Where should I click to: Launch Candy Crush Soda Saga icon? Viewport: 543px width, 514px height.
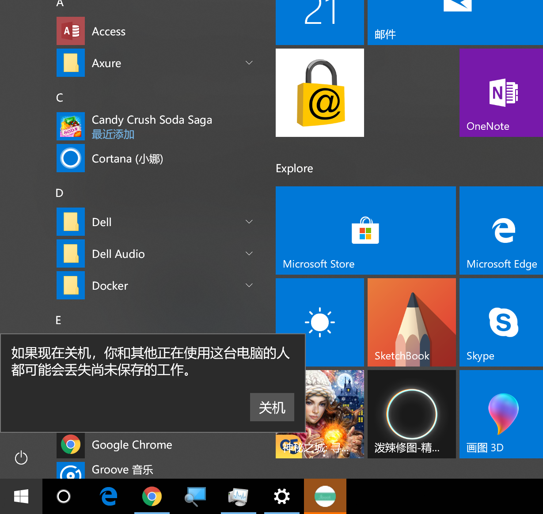[71, 126]
